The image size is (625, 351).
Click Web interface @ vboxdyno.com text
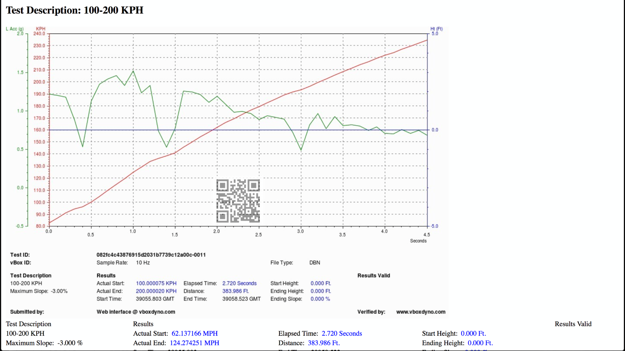pos(136,312)
